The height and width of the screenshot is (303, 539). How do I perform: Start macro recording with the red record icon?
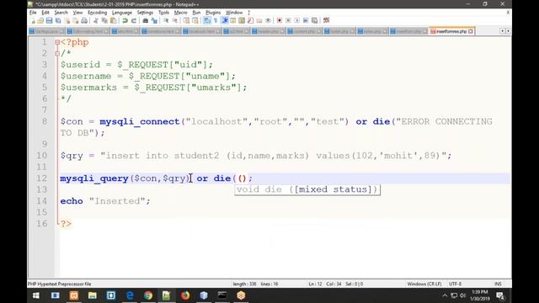pos(280,20)
